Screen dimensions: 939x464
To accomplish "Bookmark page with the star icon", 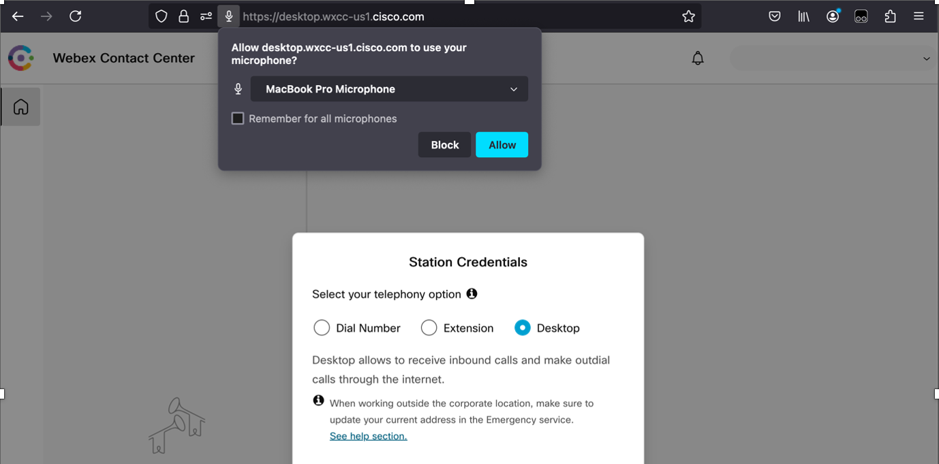I will 688,16.
